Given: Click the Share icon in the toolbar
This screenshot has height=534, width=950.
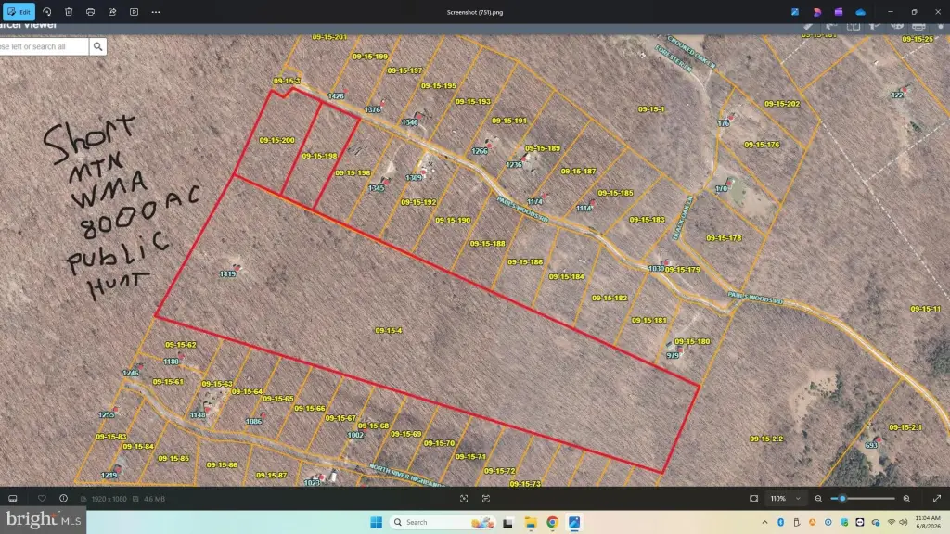Looking at the screenshot, I should [x=112, y=11].
